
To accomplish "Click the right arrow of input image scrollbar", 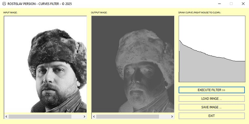I will coord(85,116).
